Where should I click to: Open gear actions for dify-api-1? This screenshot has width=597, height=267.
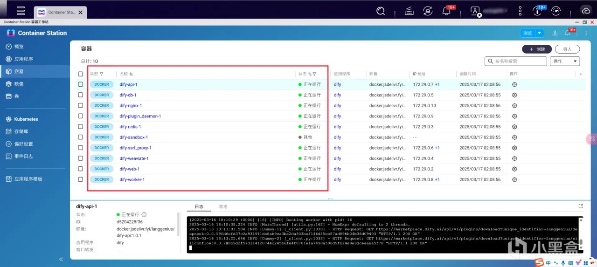[514, 84]
